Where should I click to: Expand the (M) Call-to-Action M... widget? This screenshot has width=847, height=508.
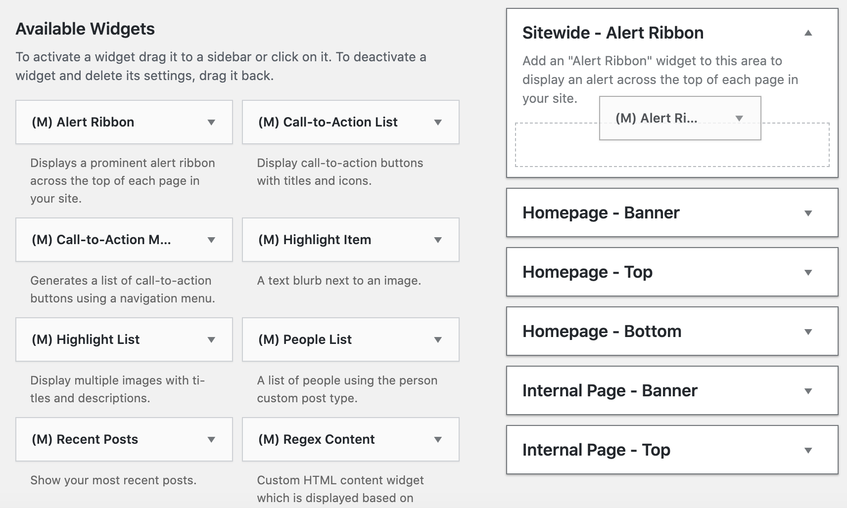[212, 240]
